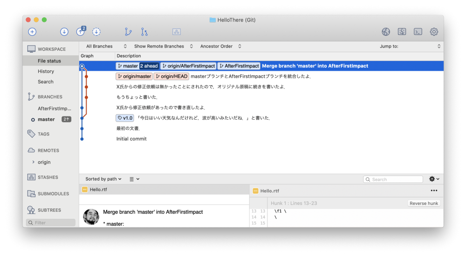Select Hello.rtf in the file list

pyautogui.click(x=164, y=189)
